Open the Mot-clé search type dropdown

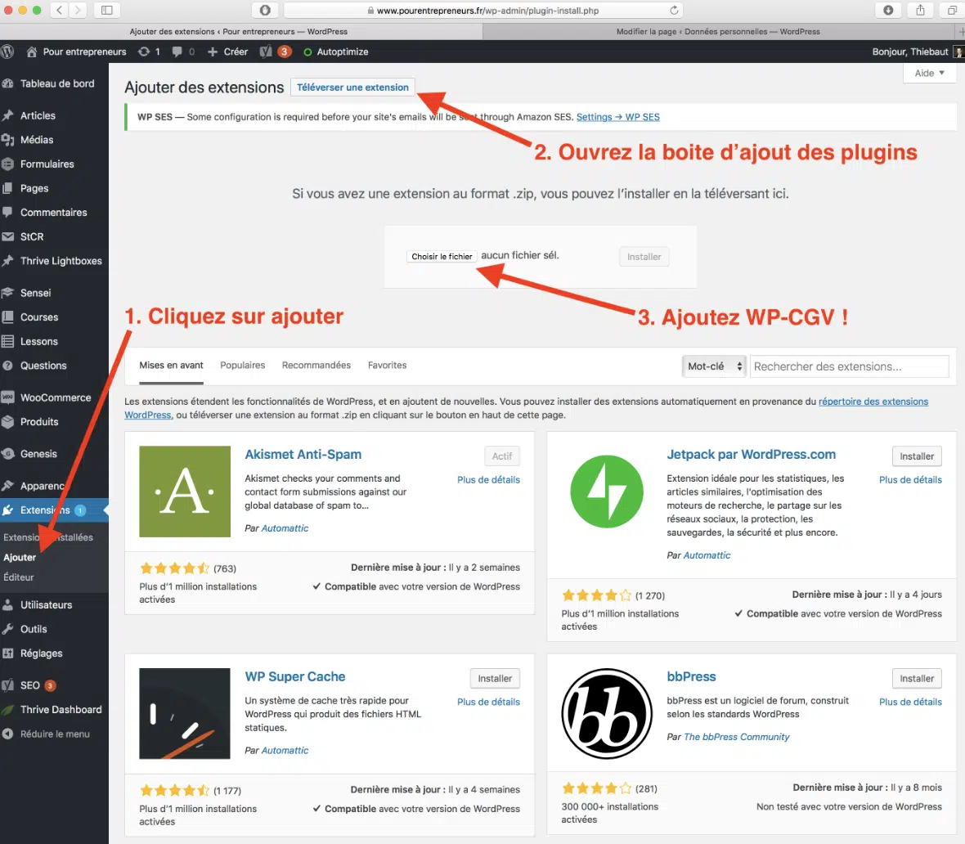(x=714, y=366)
